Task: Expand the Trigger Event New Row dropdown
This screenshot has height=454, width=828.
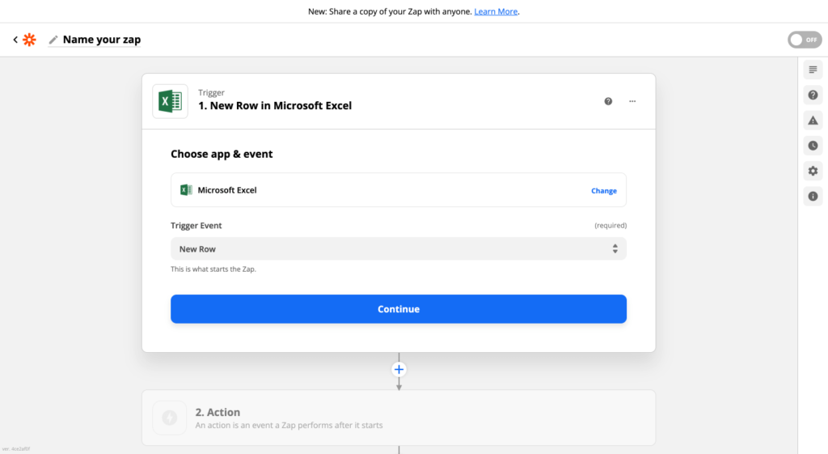Action: [398, 249]
